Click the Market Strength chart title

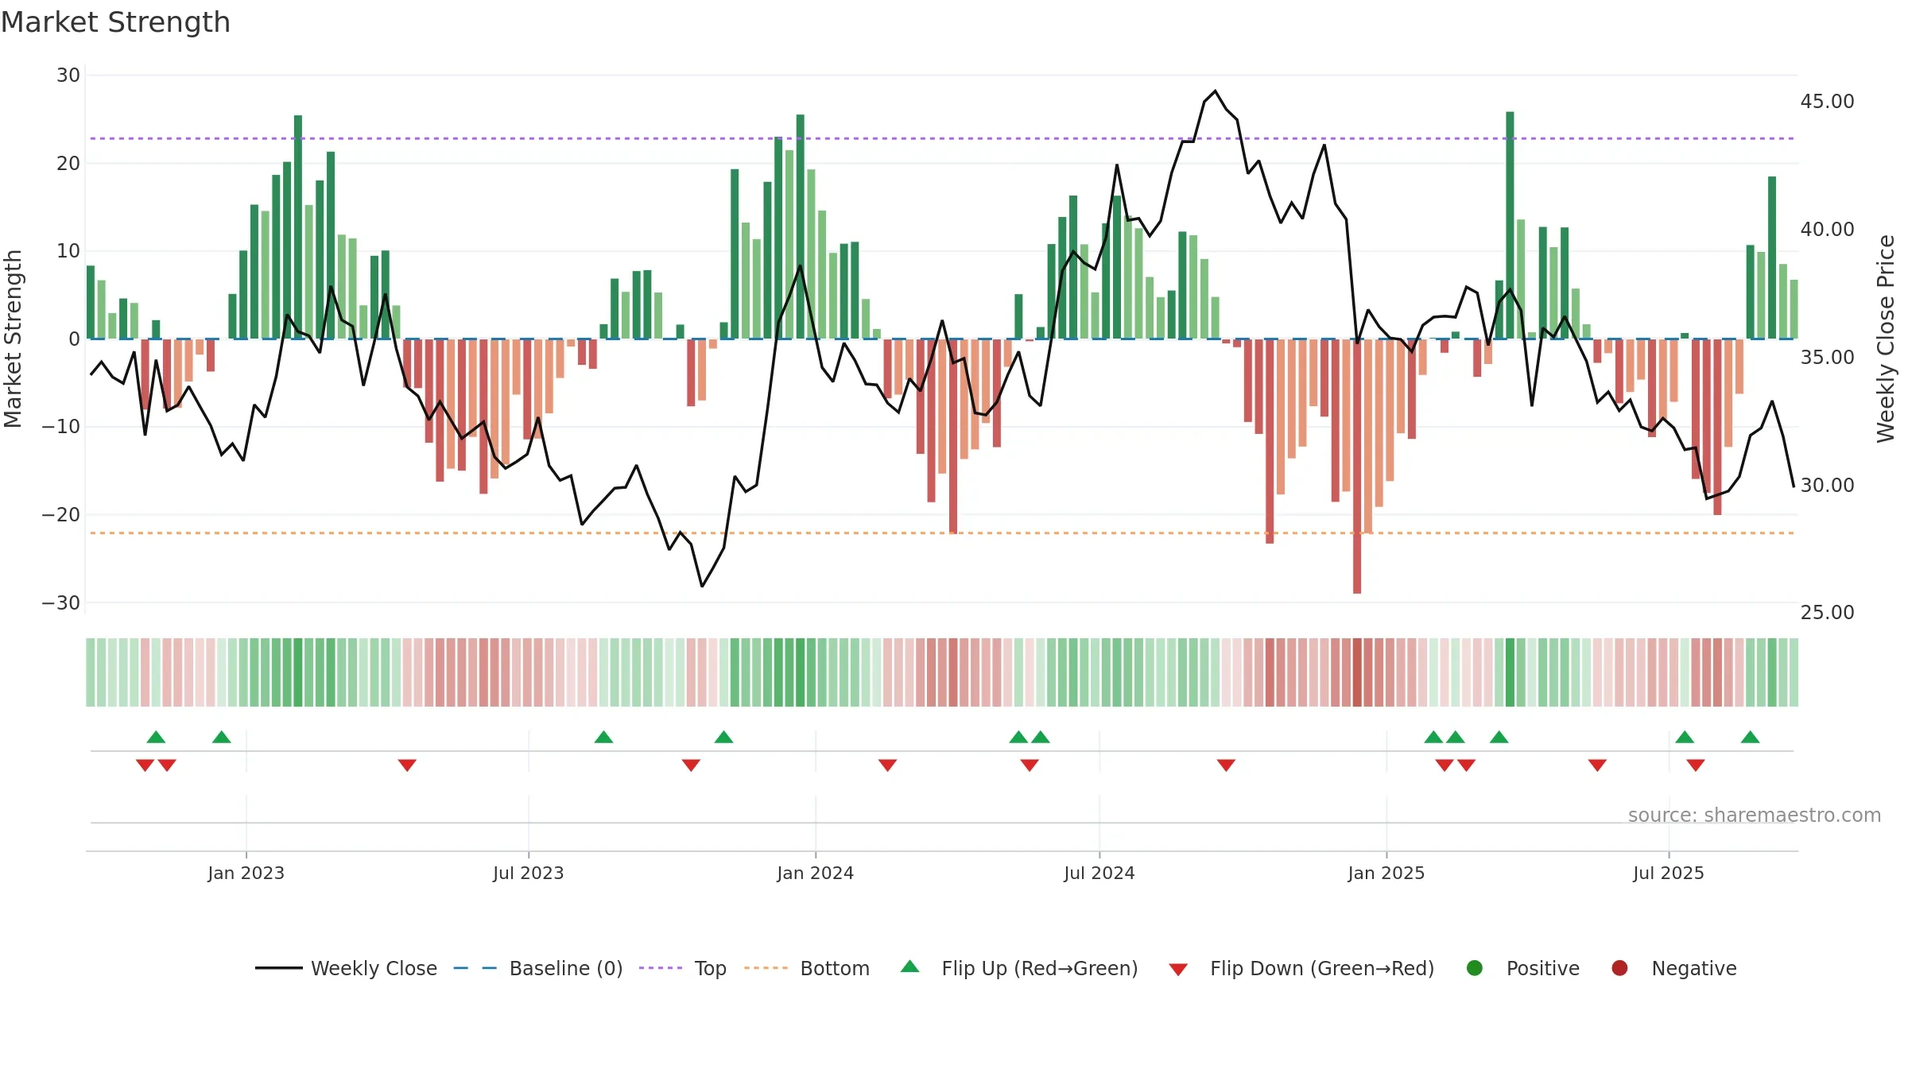(x=115, y=22)
